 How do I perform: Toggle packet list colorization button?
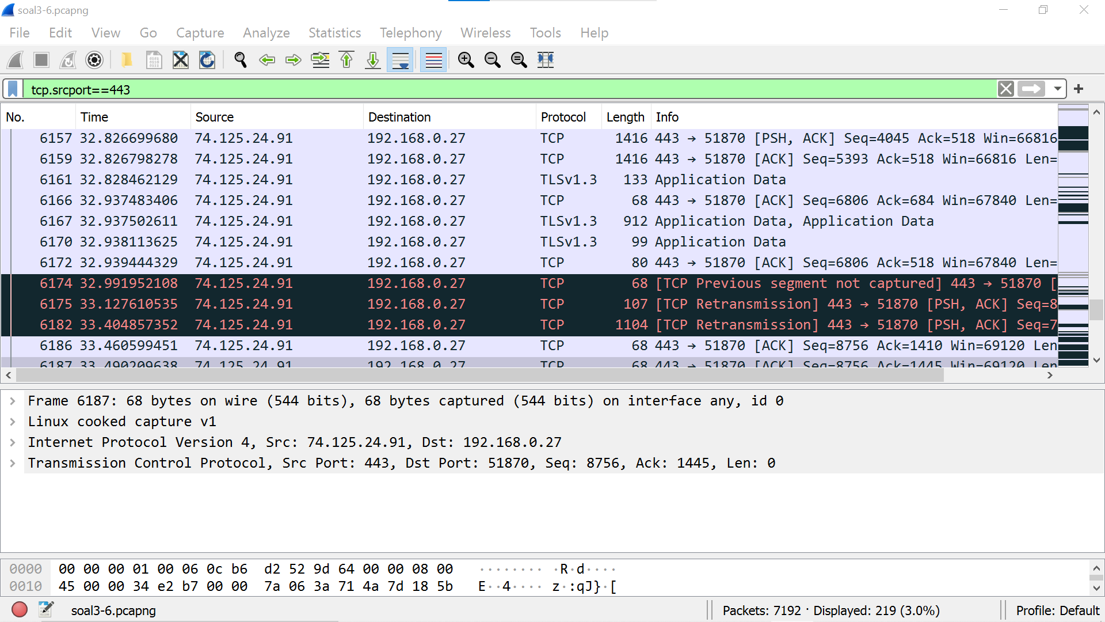(x=433, y=60)
